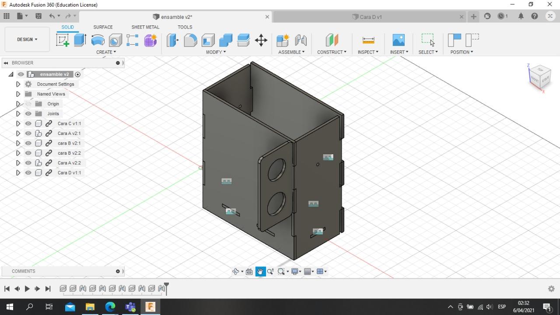Expand the Joints folder
Viewport: 560px width, 315px height.
pos(18,113)
